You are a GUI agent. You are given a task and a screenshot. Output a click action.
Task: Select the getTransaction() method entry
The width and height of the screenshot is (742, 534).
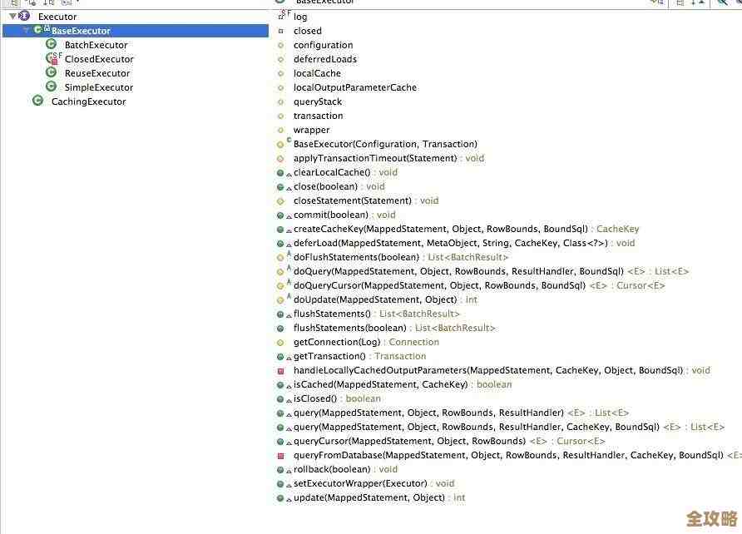click(329, 356)
